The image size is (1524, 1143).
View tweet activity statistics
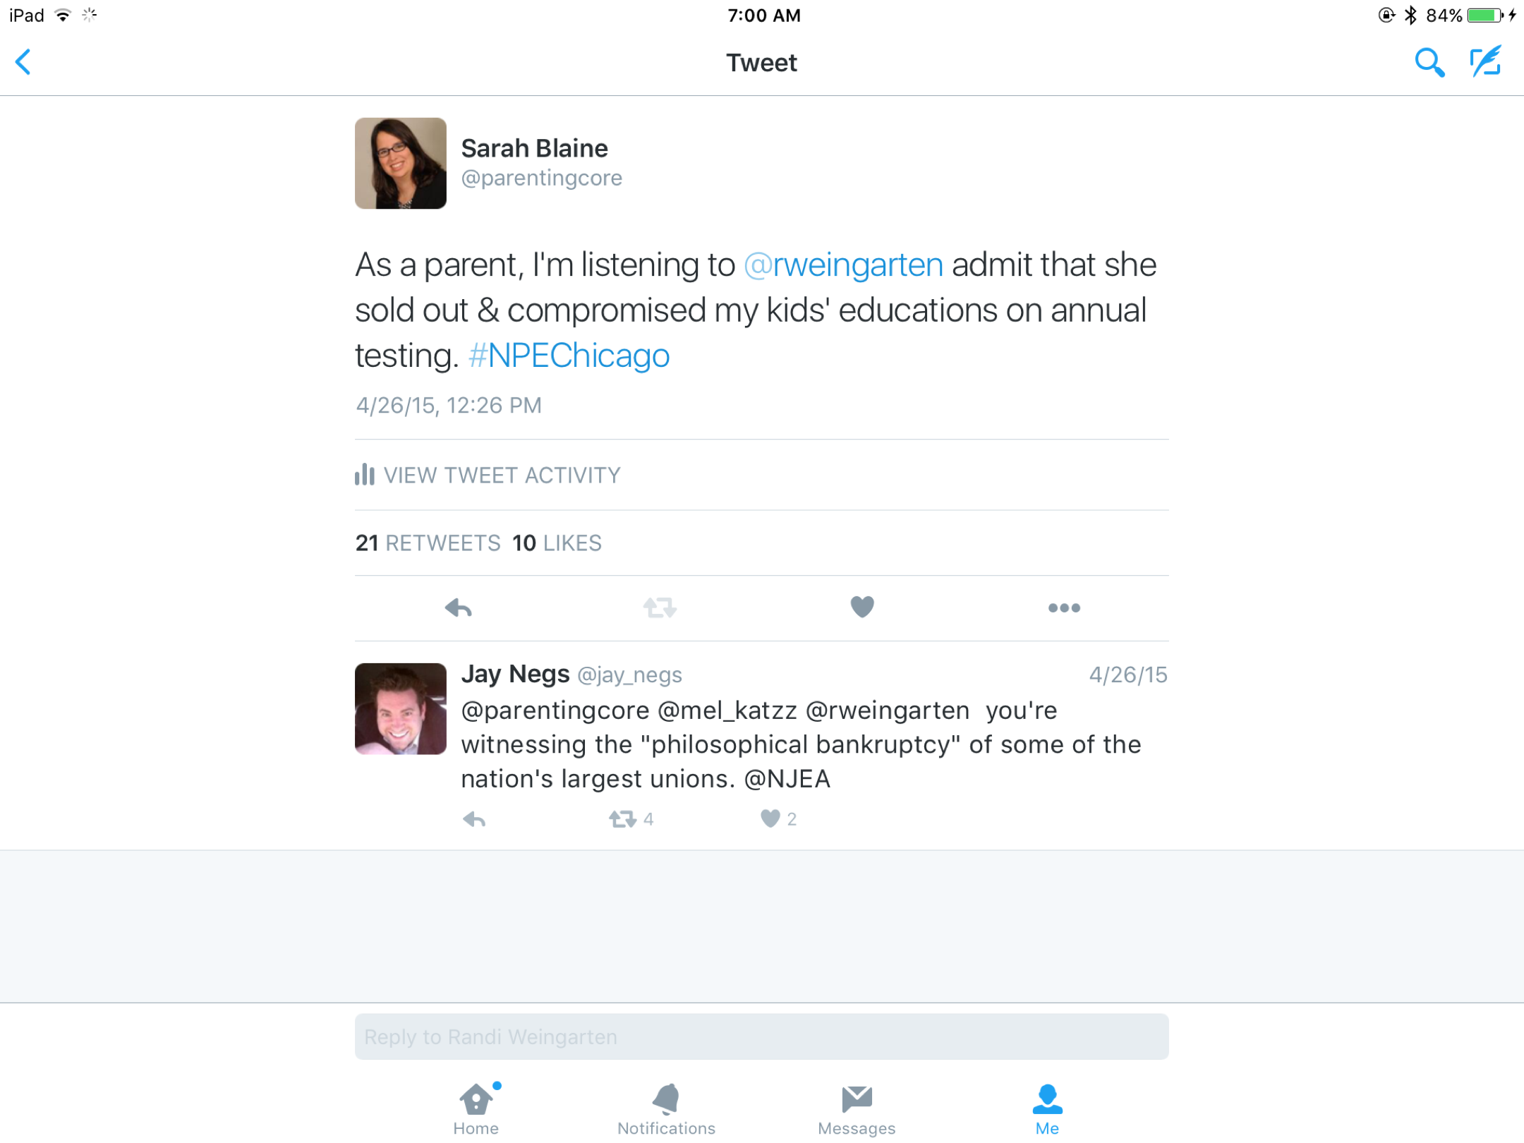[488, 475]
